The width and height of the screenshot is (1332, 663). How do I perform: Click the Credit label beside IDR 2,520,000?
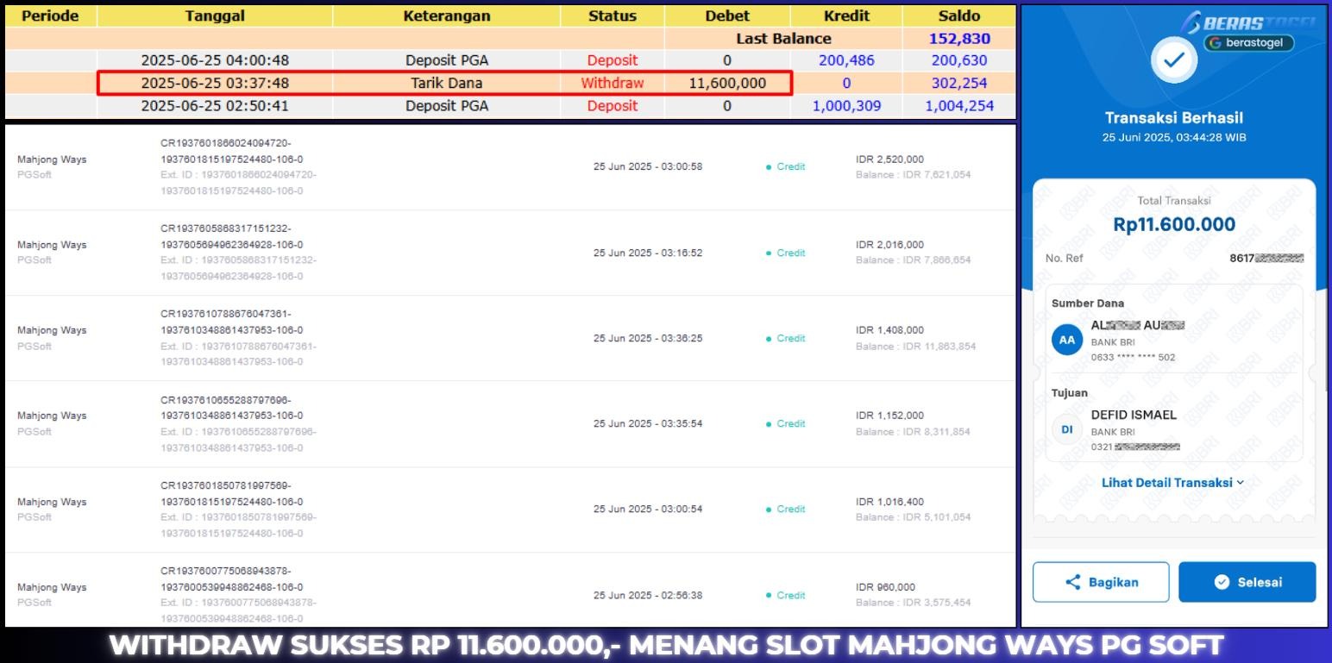[x=790, y=166]
